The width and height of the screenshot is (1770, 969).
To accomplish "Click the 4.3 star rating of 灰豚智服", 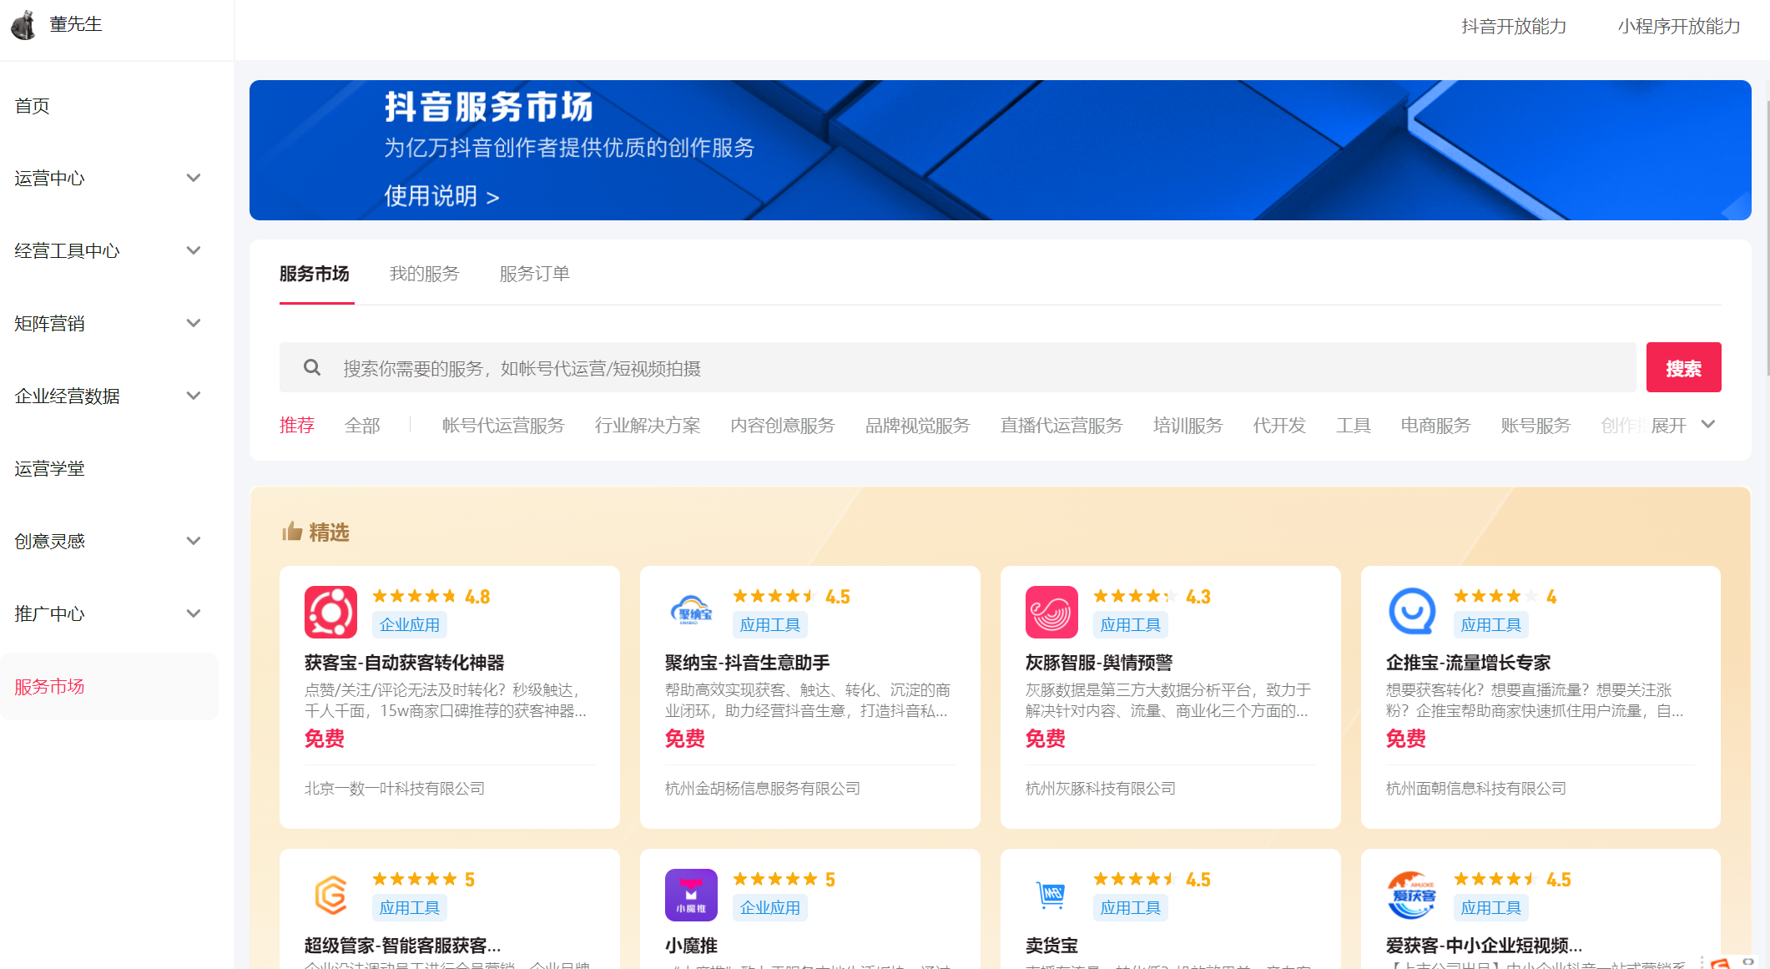I will (1152, 596).
